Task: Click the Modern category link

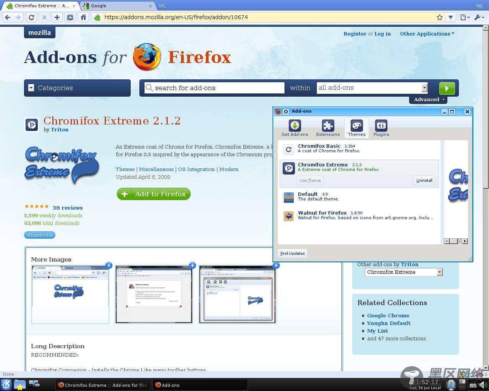Action: pos(229,169)
